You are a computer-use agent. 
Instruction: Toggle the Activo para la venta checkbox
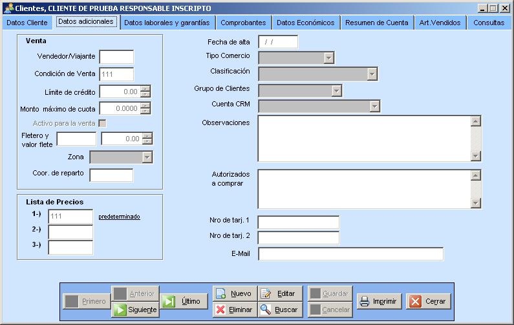click(102, 123)
